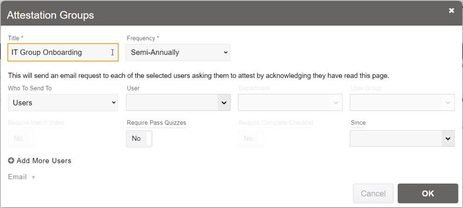Image resolution: width=463 pixels, height=208 pixels.
Task: Click the plus icon beside Add More Users
Action: point(11,161)
